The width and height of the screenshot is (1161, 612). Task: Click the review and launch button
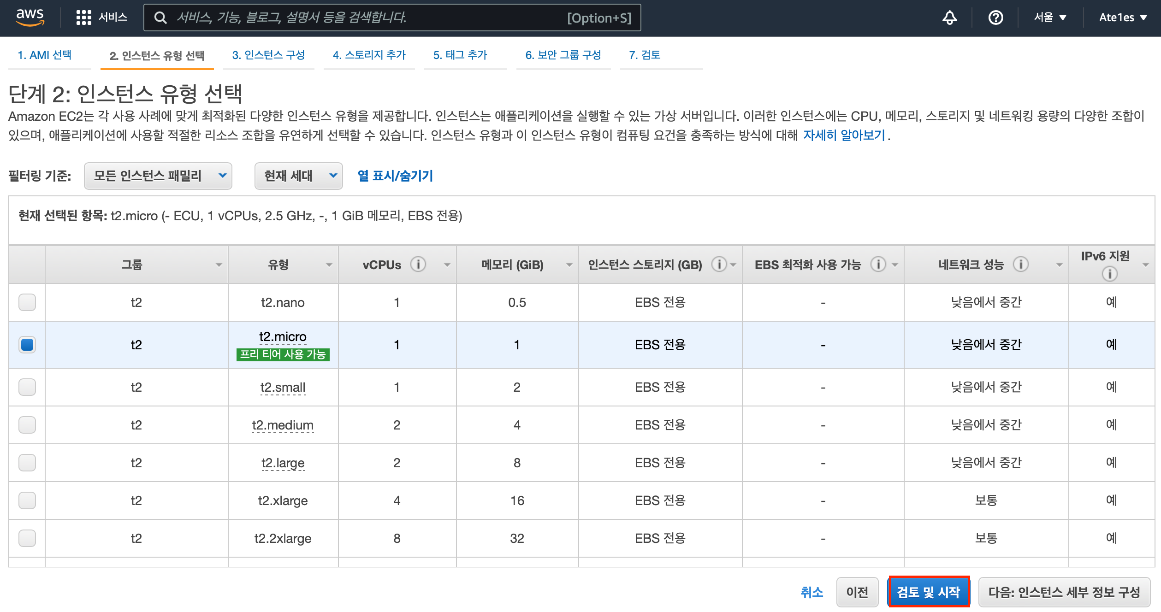pos(928,592)
